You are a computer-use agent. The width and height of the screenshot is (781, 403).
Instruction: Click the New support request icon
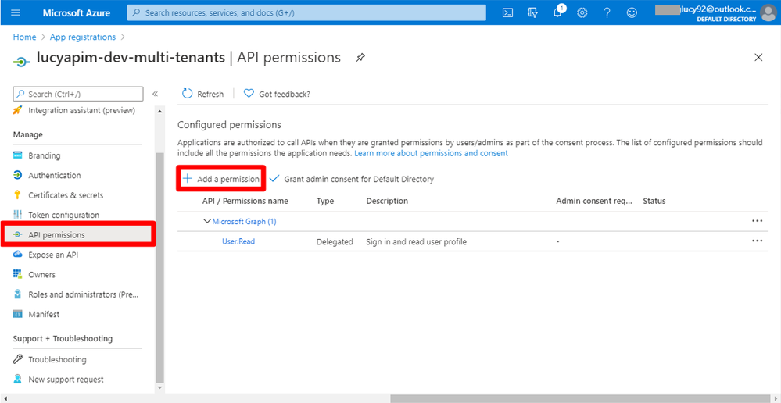tap(17, 379)
